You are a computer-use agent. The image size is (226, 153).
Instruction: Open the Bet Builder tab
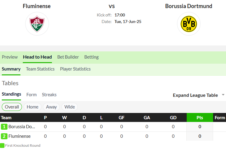pos(68,57)
